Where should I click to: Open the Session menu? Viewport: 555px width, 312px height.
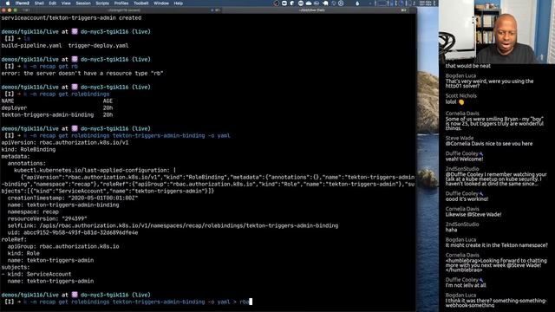(x=83, y=3)
